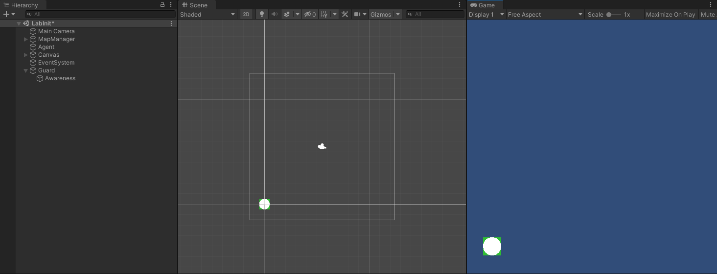
Task: Open the LabInit scene options menu
Action: [x=171, y=23]
